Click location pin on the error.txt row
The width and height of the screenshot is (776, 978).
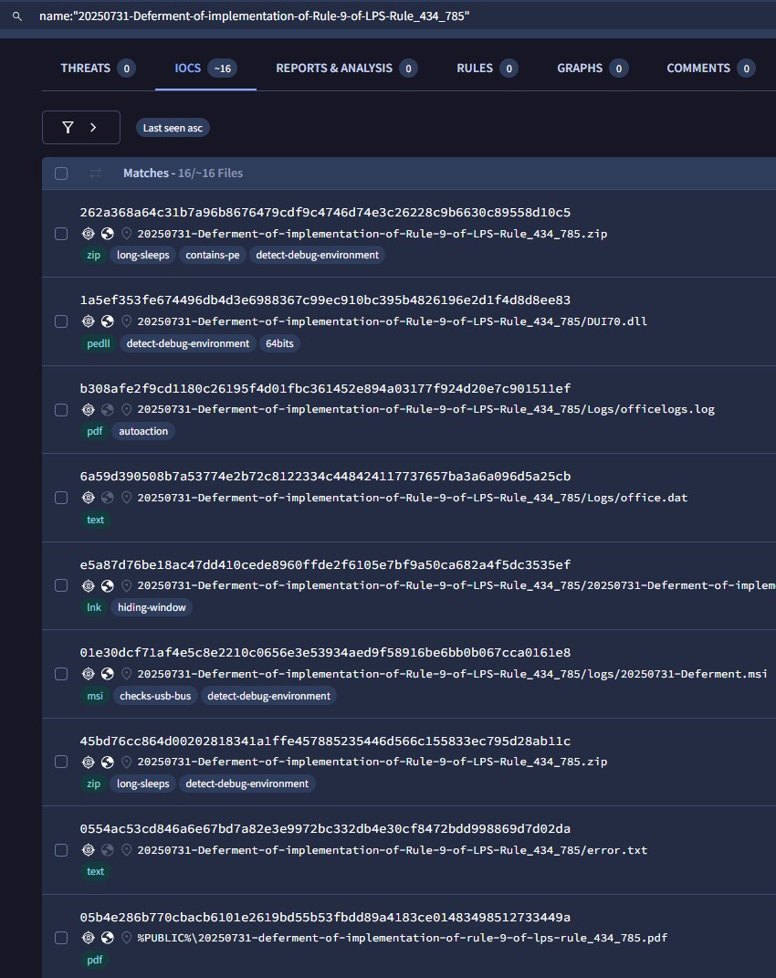[126, 850]
